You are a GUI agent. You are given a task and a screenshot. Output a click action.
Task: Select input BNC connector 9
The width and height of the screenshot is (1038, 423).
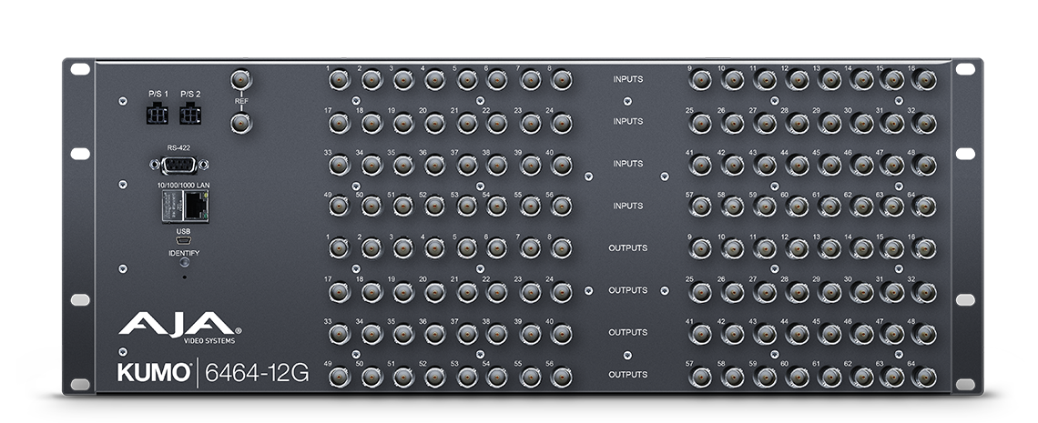[x=700, y=81]
